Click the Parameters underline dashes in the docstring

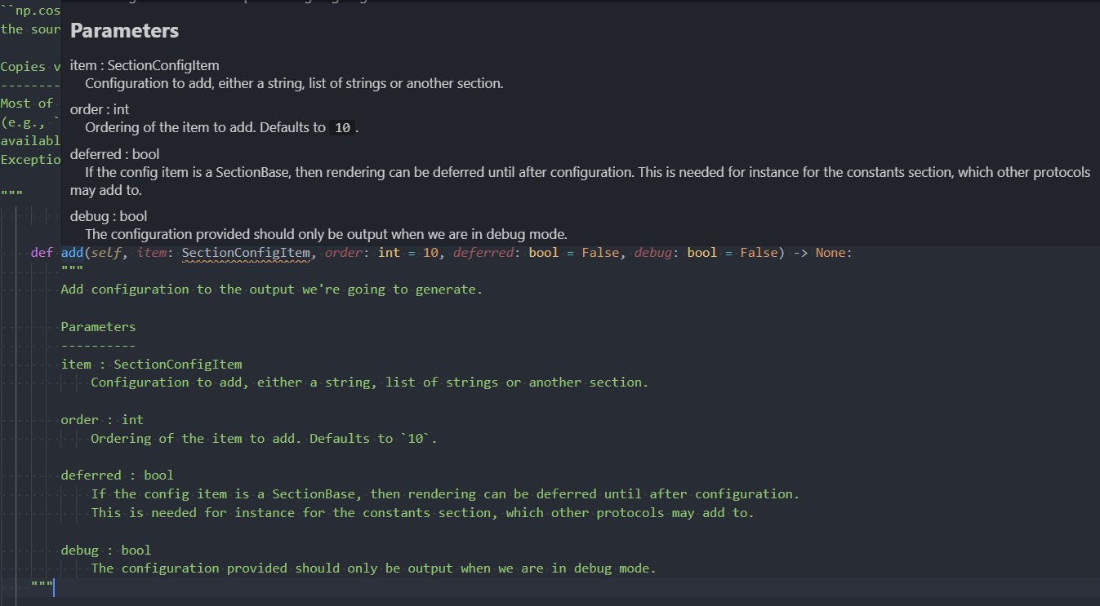(x=97, y=344)
